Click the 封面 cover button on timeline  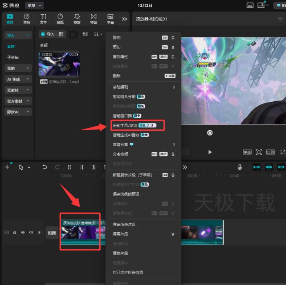click(51, 232)
